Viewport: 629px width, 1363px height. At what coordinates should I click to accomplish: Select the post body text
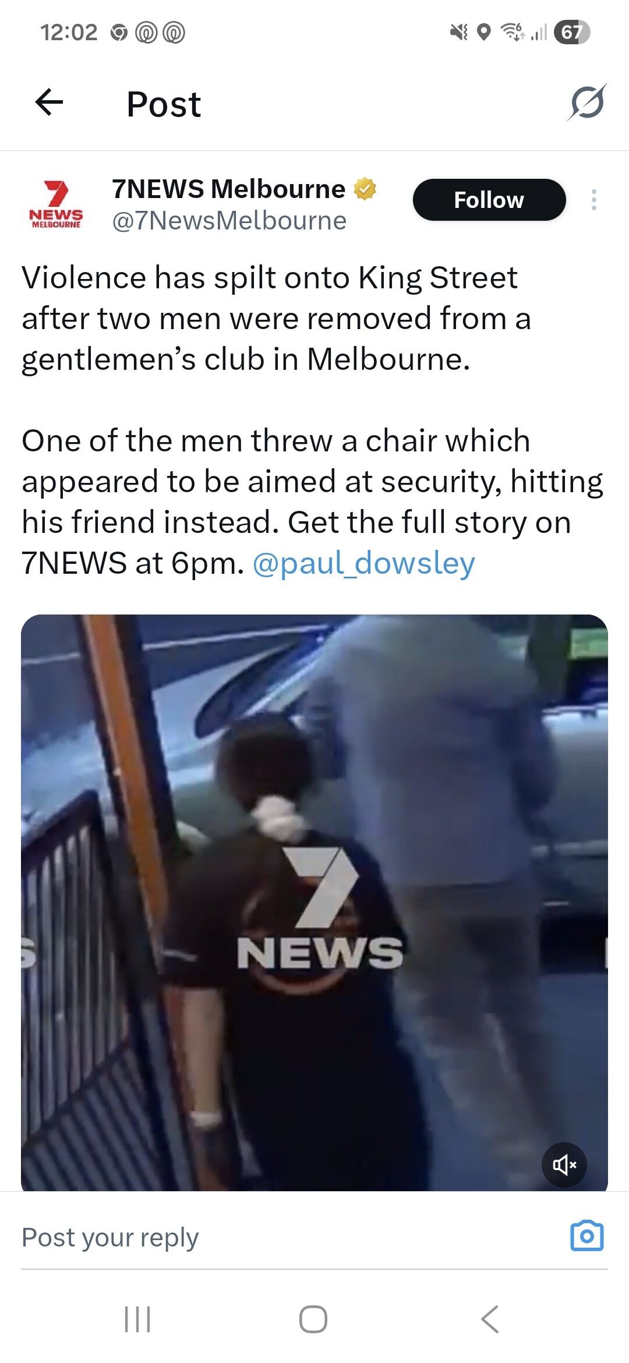click(x=313, y=420)
